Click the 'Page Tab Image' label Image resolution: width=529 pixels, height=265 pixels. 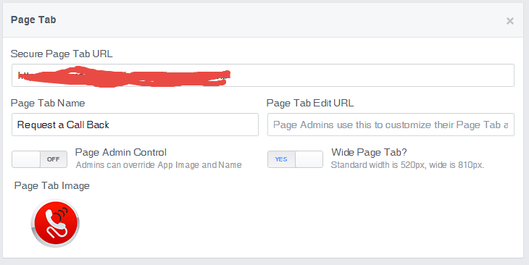pyautogui.click(x=52, y=186)
